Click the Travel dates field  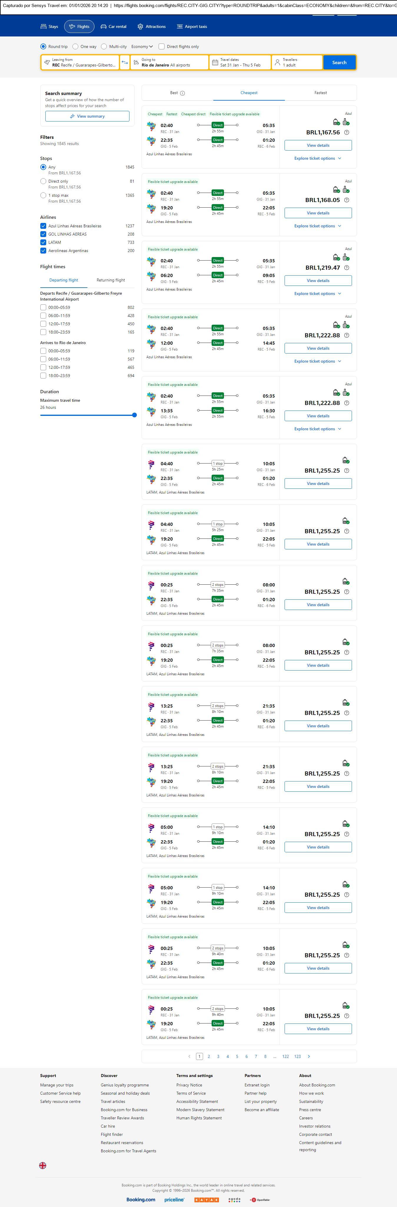coord(240,62)
